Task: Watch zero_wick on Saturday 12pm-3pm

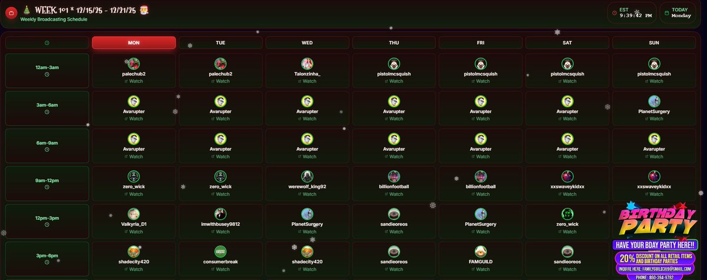Action: [567, 232]
